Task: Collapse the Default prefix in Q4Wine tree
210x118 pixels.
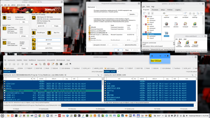Action: 144,17
